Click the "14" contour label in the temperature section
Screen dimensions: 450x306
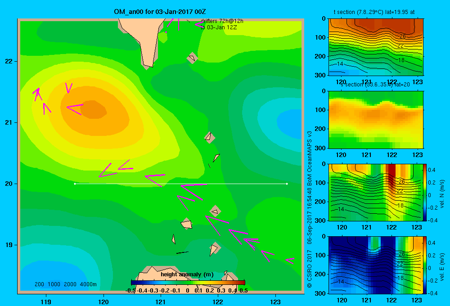coord(340,64)
